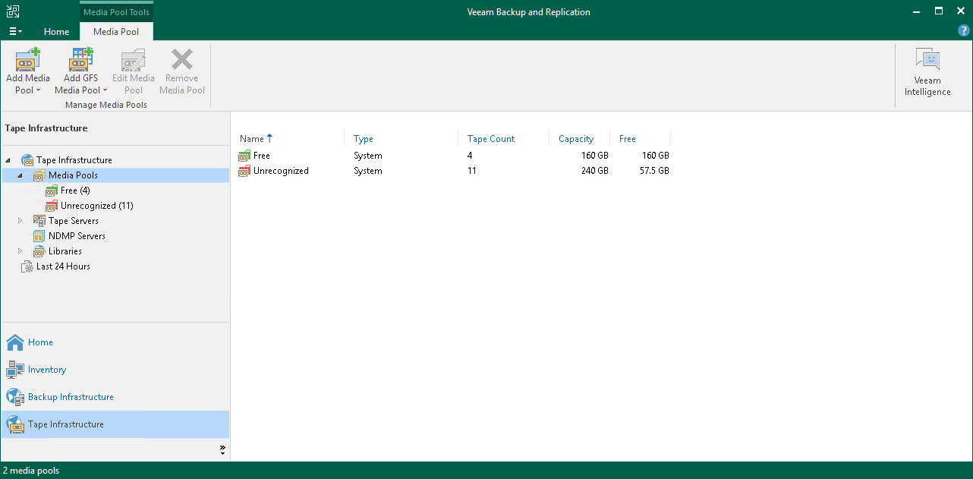Viewport: 973px width, 479px height.
Task: Click the Remove Media Pool X icon
Action: click(182, 59)
